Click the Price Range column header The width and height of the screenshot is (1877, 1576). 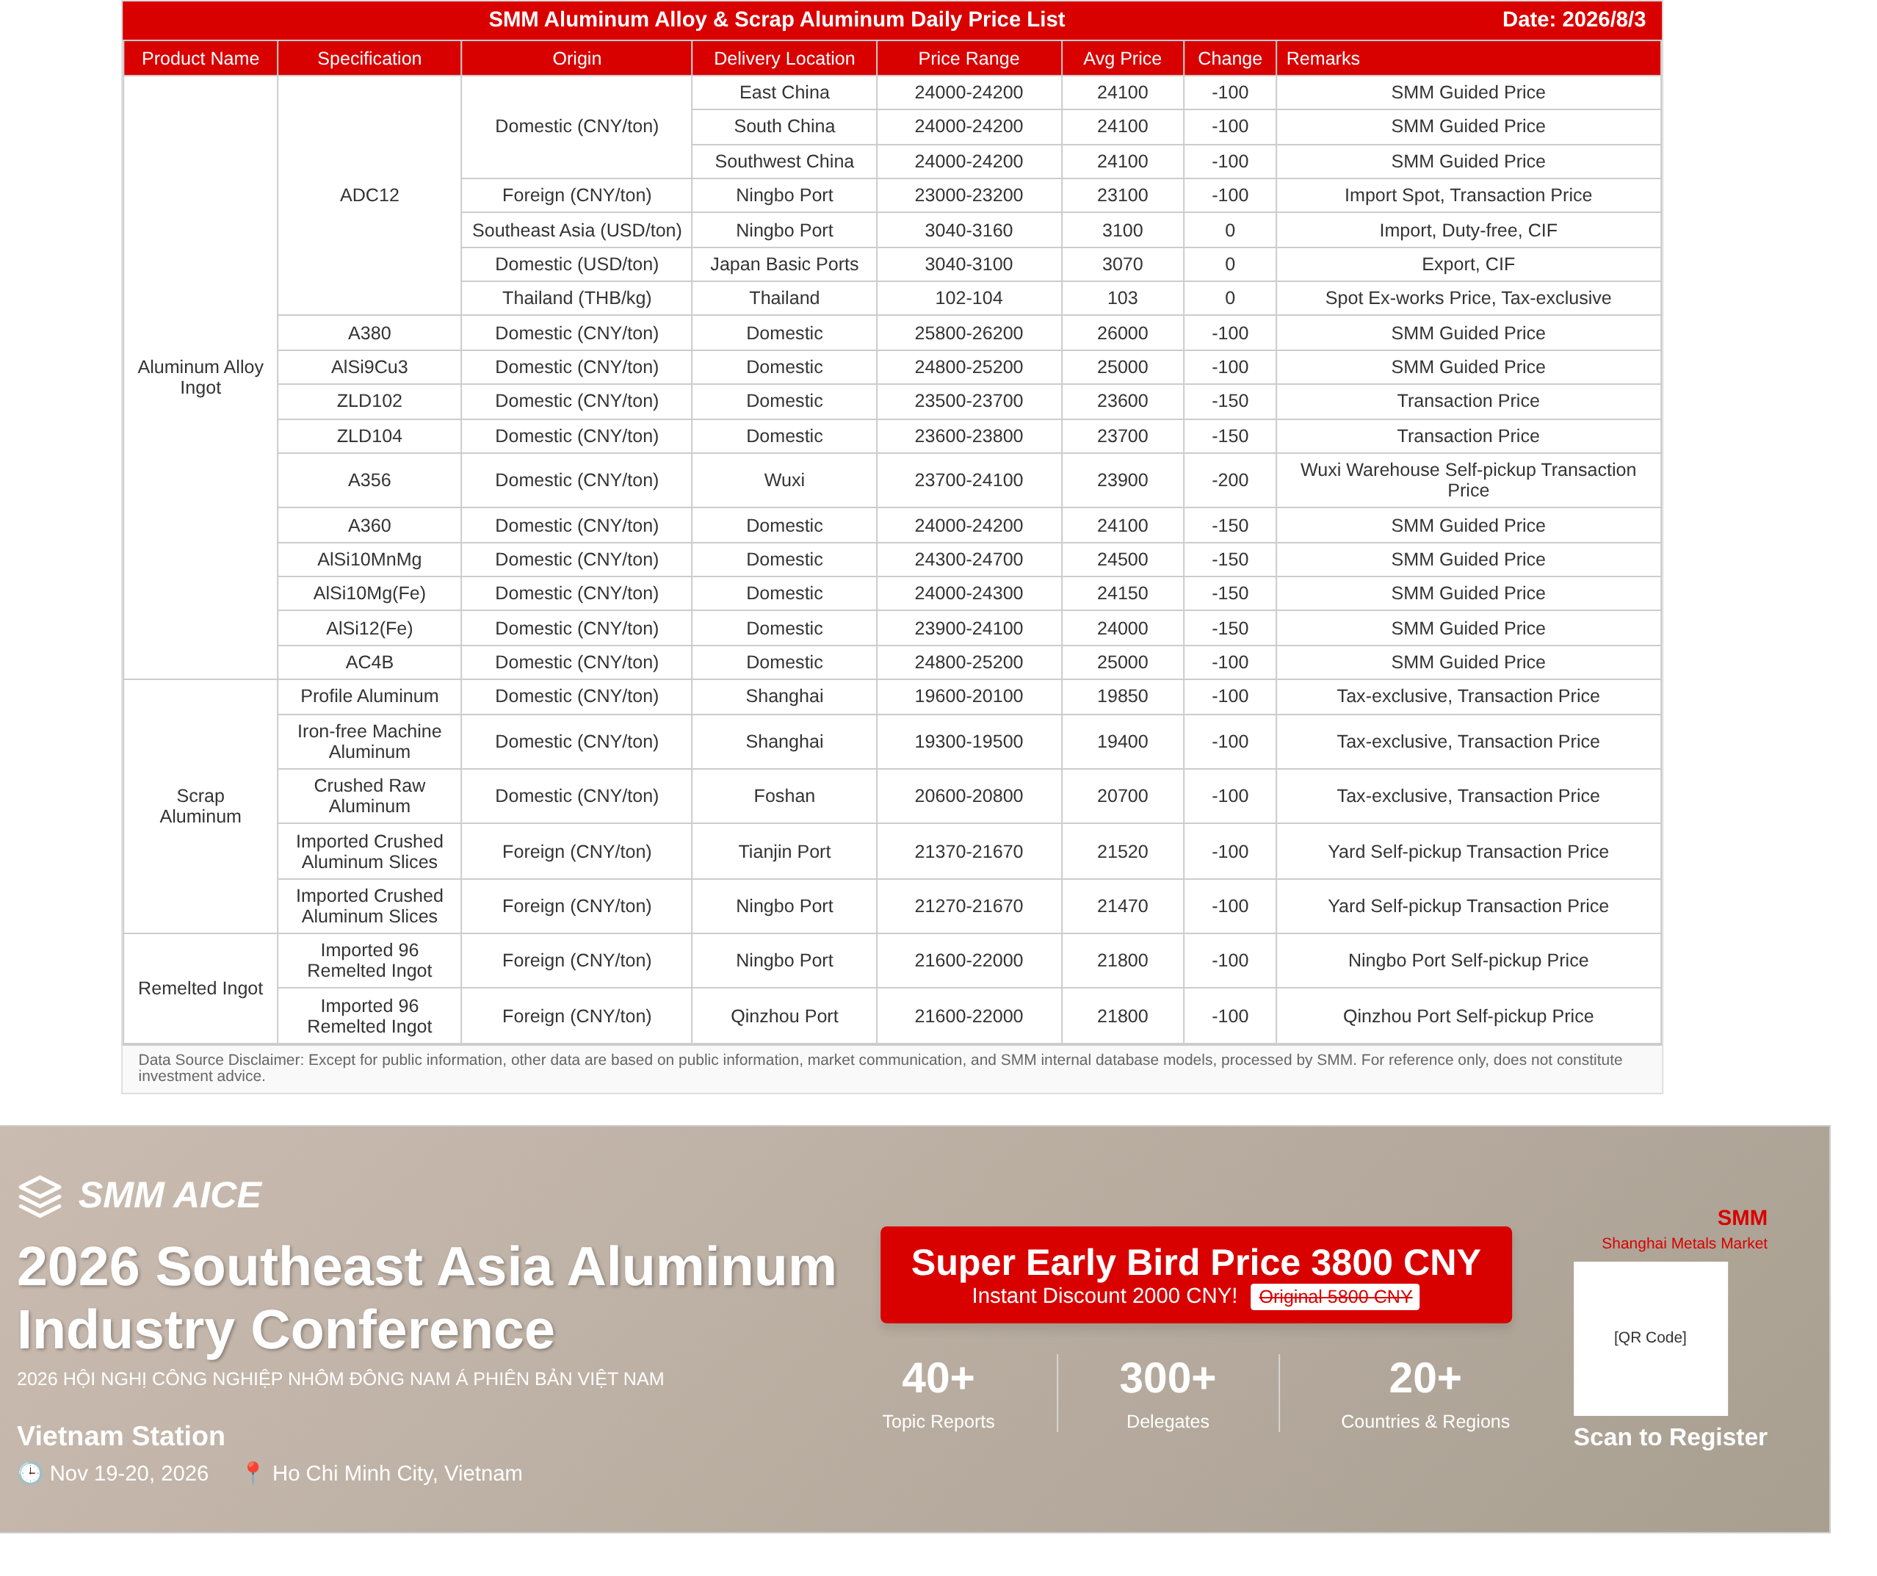tap(969, 58)
